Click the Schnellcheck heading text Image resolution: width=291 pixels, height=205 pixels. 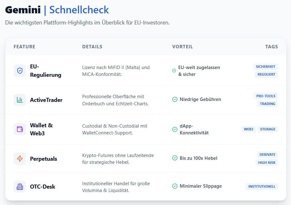pos(79,10)
